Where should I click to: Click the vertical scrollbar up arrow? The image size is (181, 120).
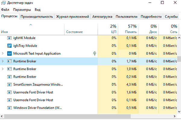click(x=179, y=38)
